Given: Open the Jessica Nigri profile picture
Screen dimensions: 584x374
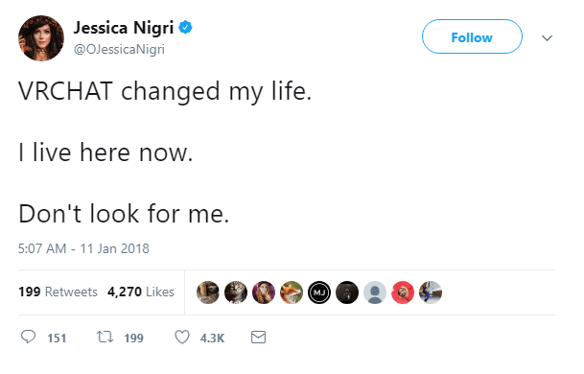Looking at the screenshot, I should (x=41, y=38).
